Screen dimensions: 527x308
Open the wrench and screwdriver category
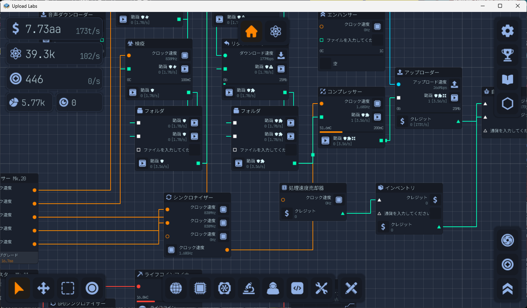(x=321, y=288)
